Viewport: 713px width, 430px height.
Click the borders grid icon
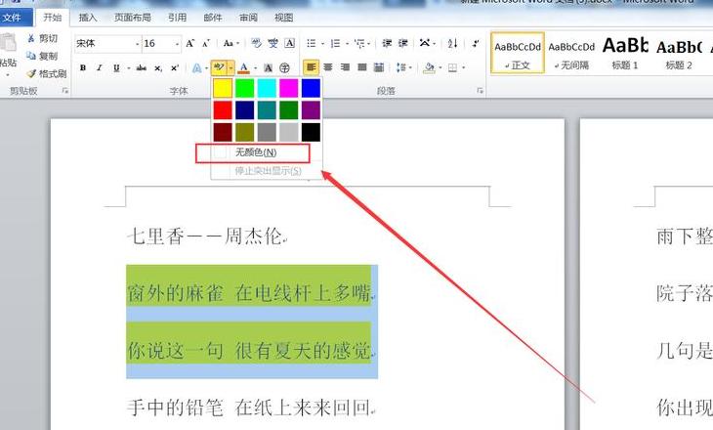point(452,67)
